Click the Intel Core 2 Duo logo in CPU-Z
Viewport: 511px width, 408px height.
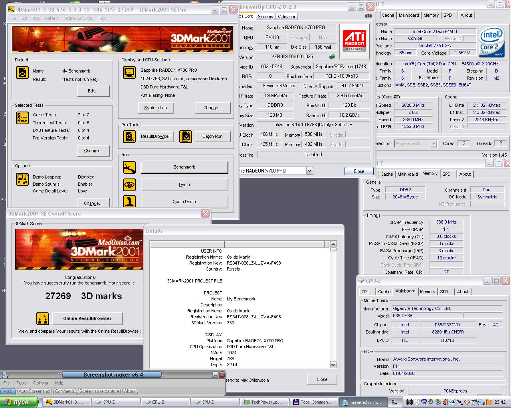pyautogui.click(x=491, y=43)
